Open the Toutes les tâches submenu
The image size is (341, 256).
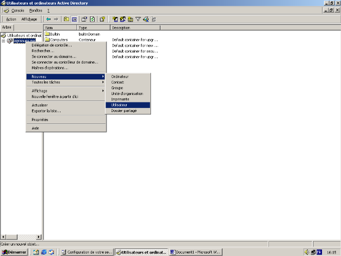coord(46,82)
